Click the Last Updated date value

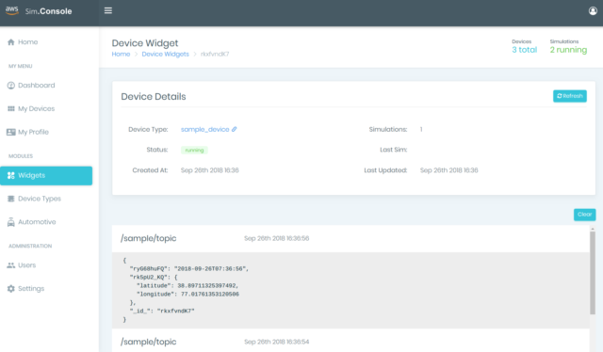click(448, 170)
